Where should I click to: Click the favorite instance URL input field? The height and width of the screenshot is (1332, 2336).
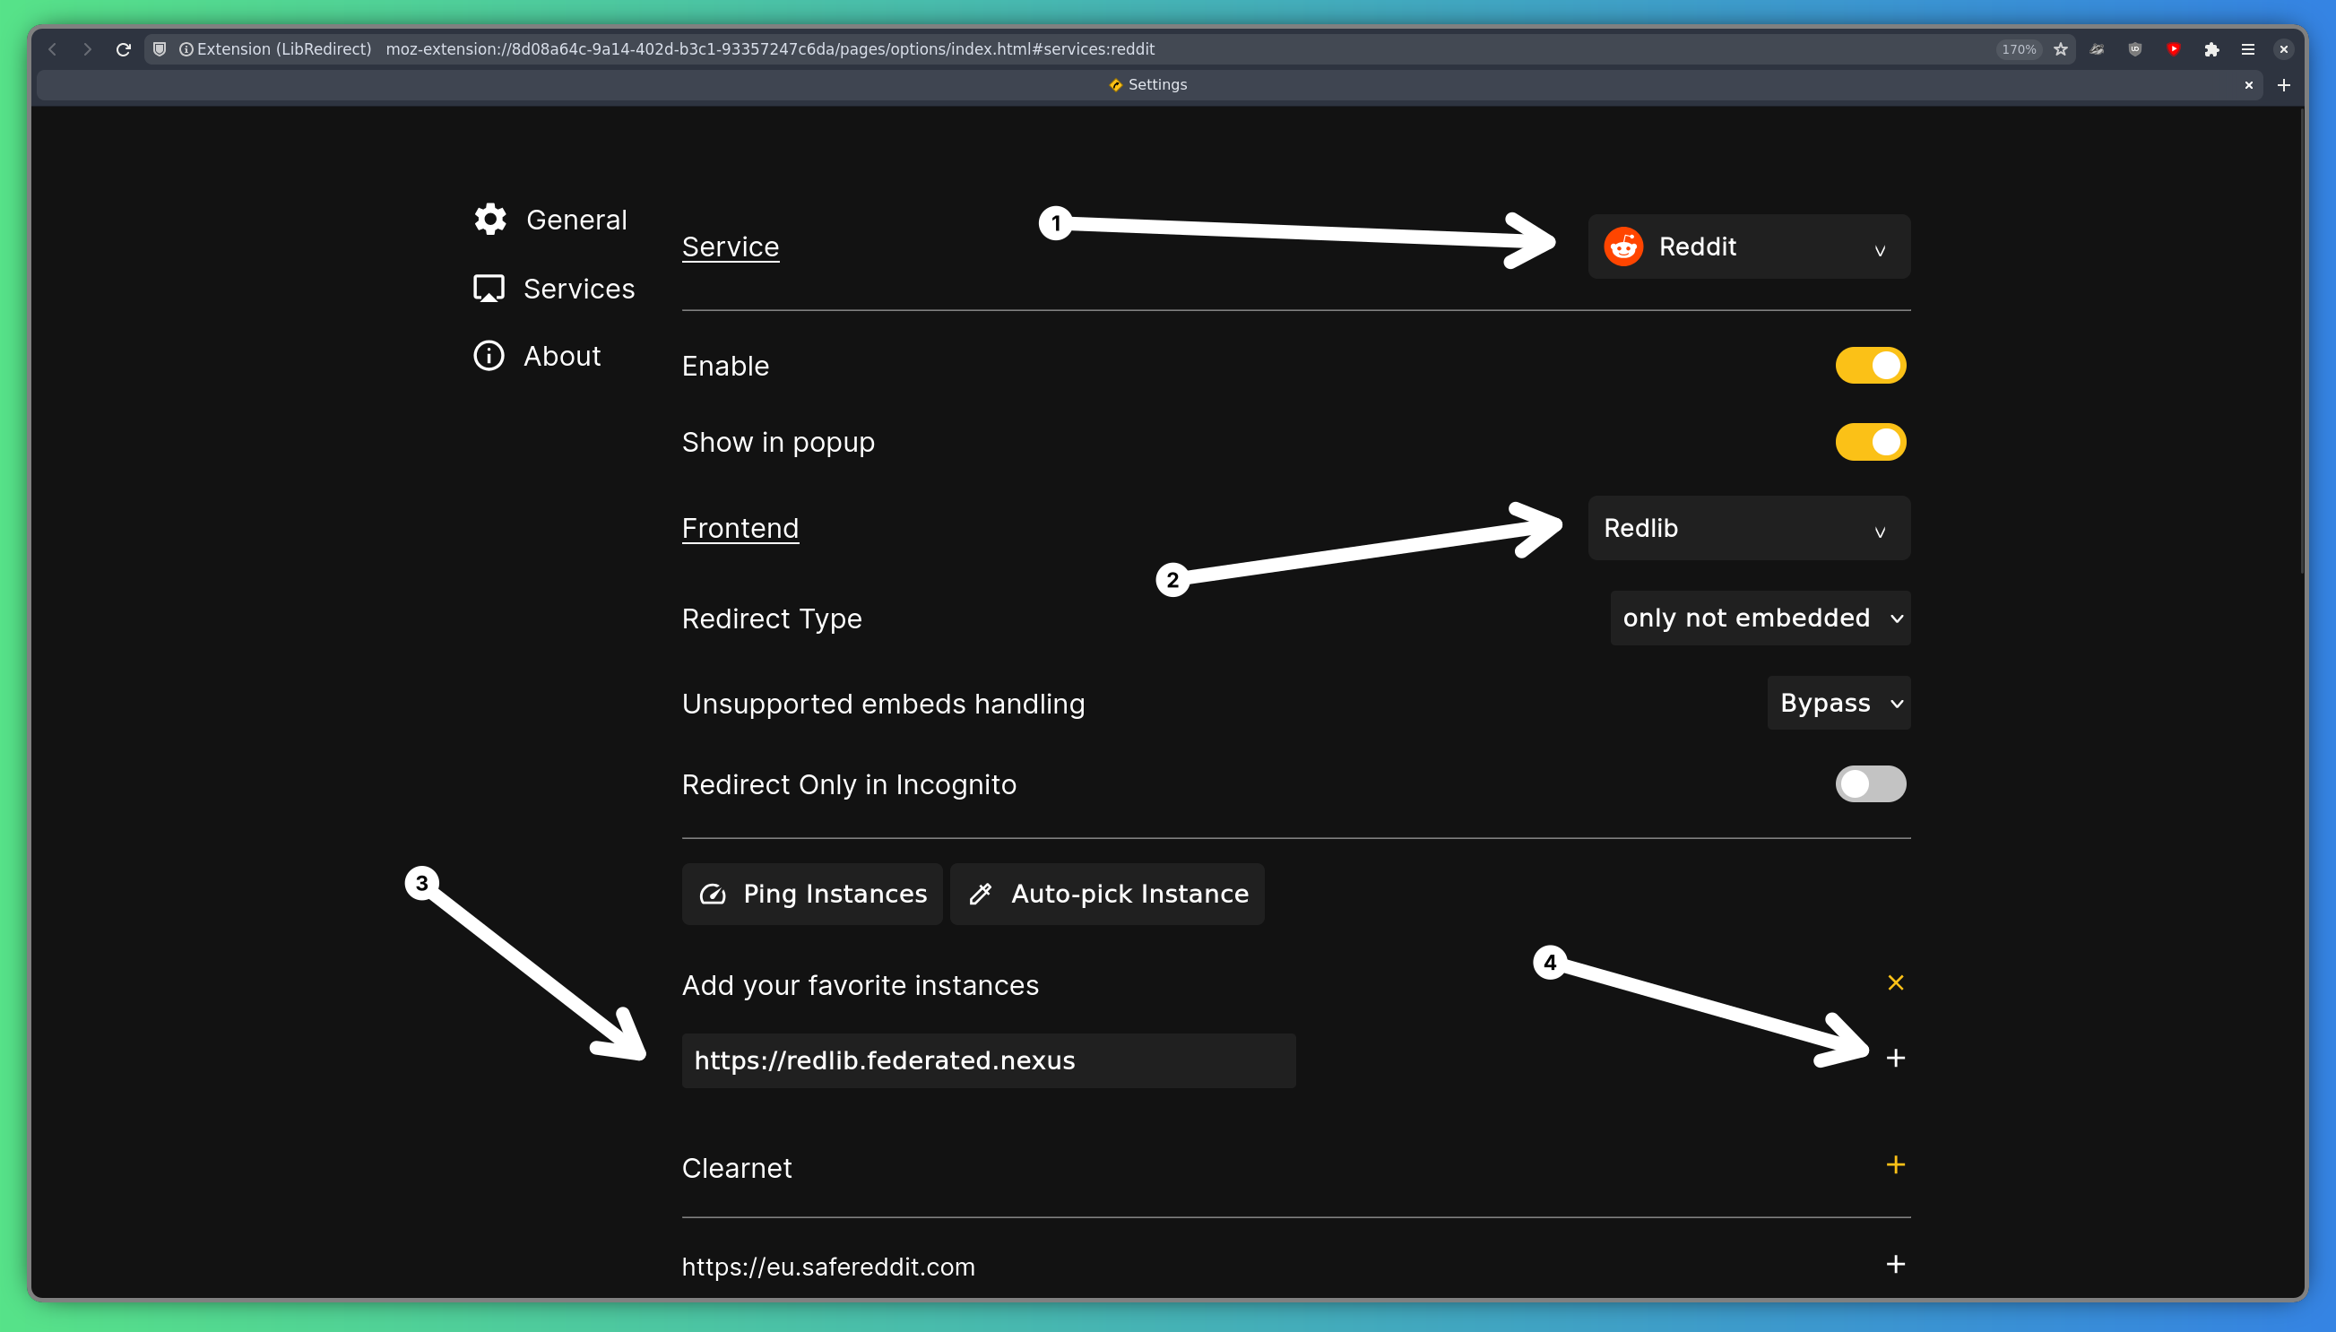[x=988, y=1060]
